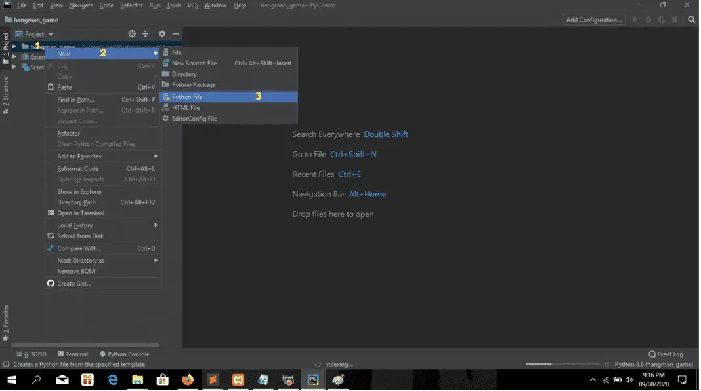
Task: Click the Add Configuration button
Action: [x=593, y=20]
